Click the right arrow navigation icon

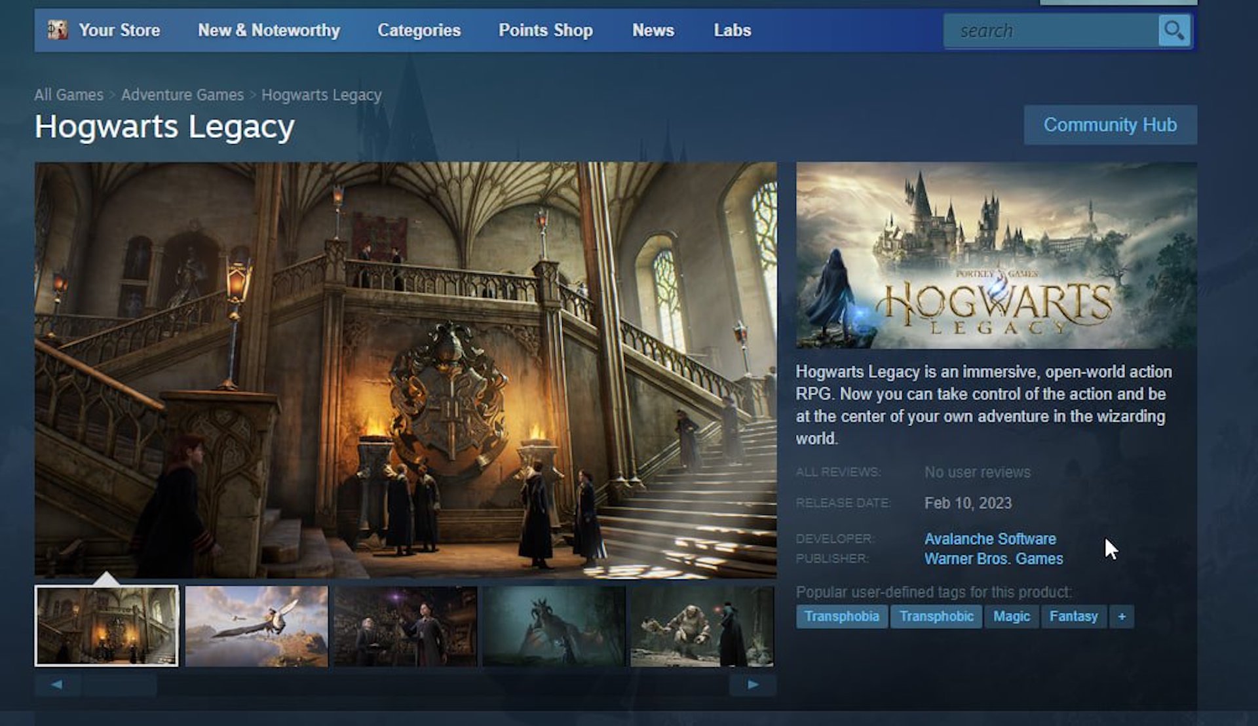pyautogui.click(x=753, y=682)
